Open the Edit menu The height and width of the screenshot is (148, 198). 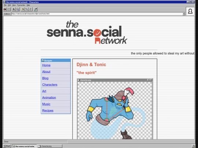9,5
